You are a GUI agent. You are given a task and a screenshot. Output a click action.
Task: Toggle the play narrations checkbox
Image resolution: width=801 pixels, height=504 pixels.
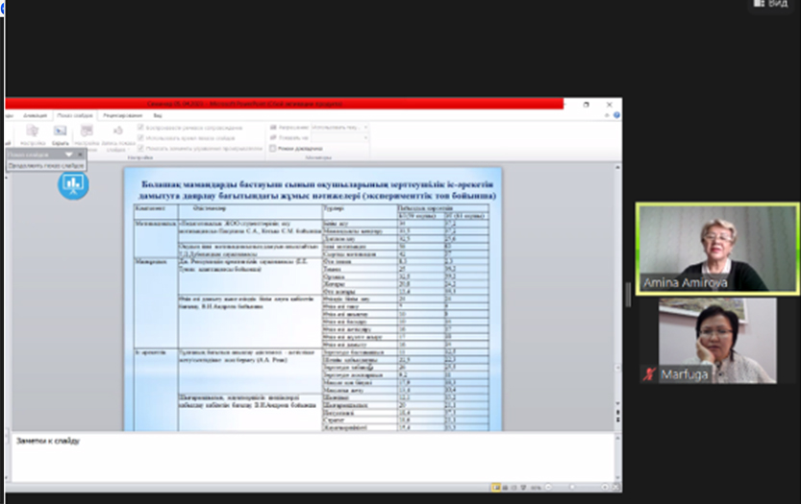(141, 127)
